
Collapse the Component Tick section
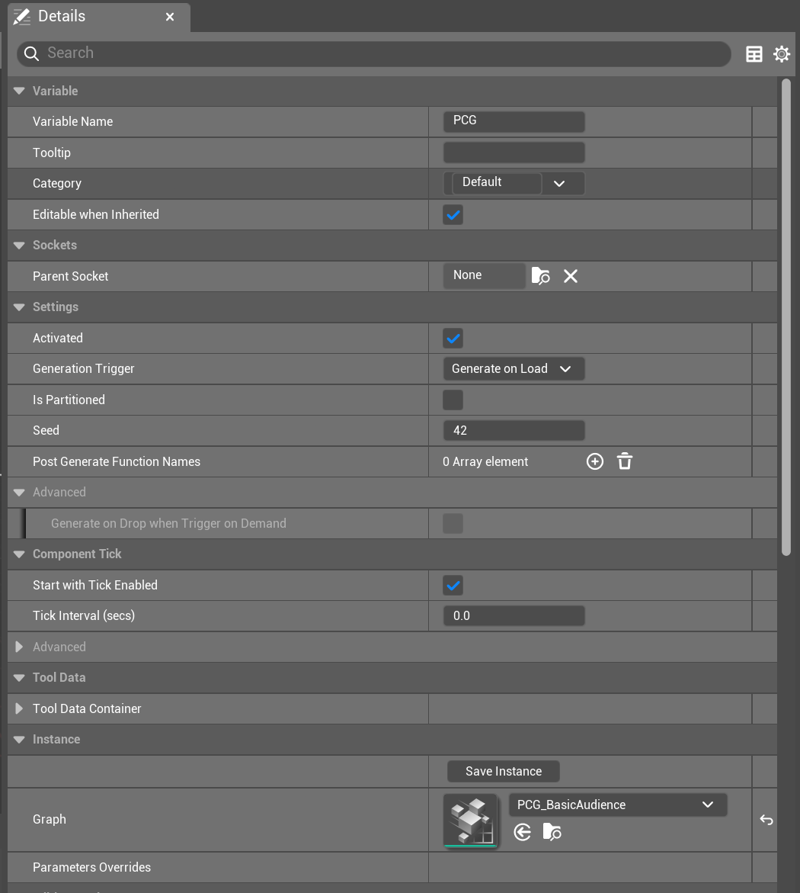click(x=19, y=554)
